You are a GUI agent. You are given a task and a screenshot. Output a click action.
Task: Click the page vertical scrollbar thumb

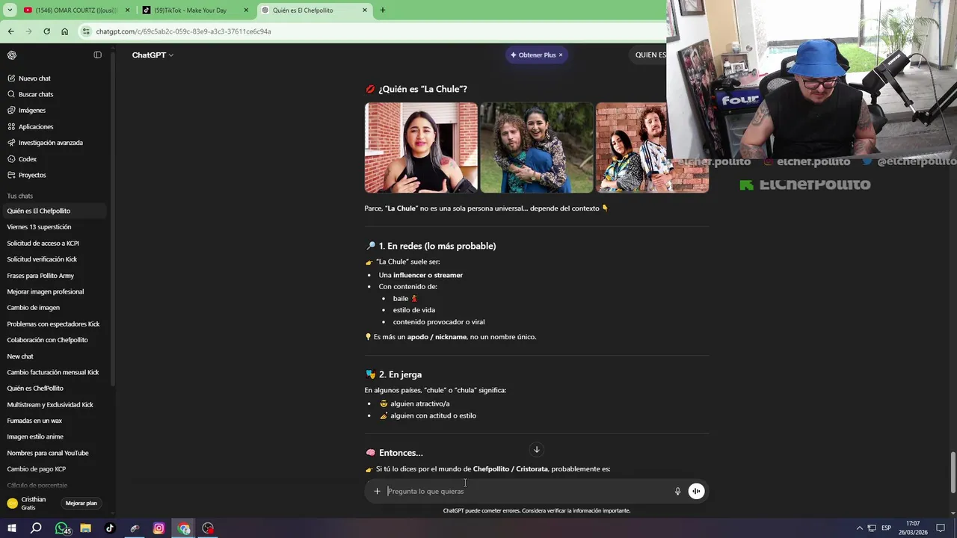[x=953, y=472]
